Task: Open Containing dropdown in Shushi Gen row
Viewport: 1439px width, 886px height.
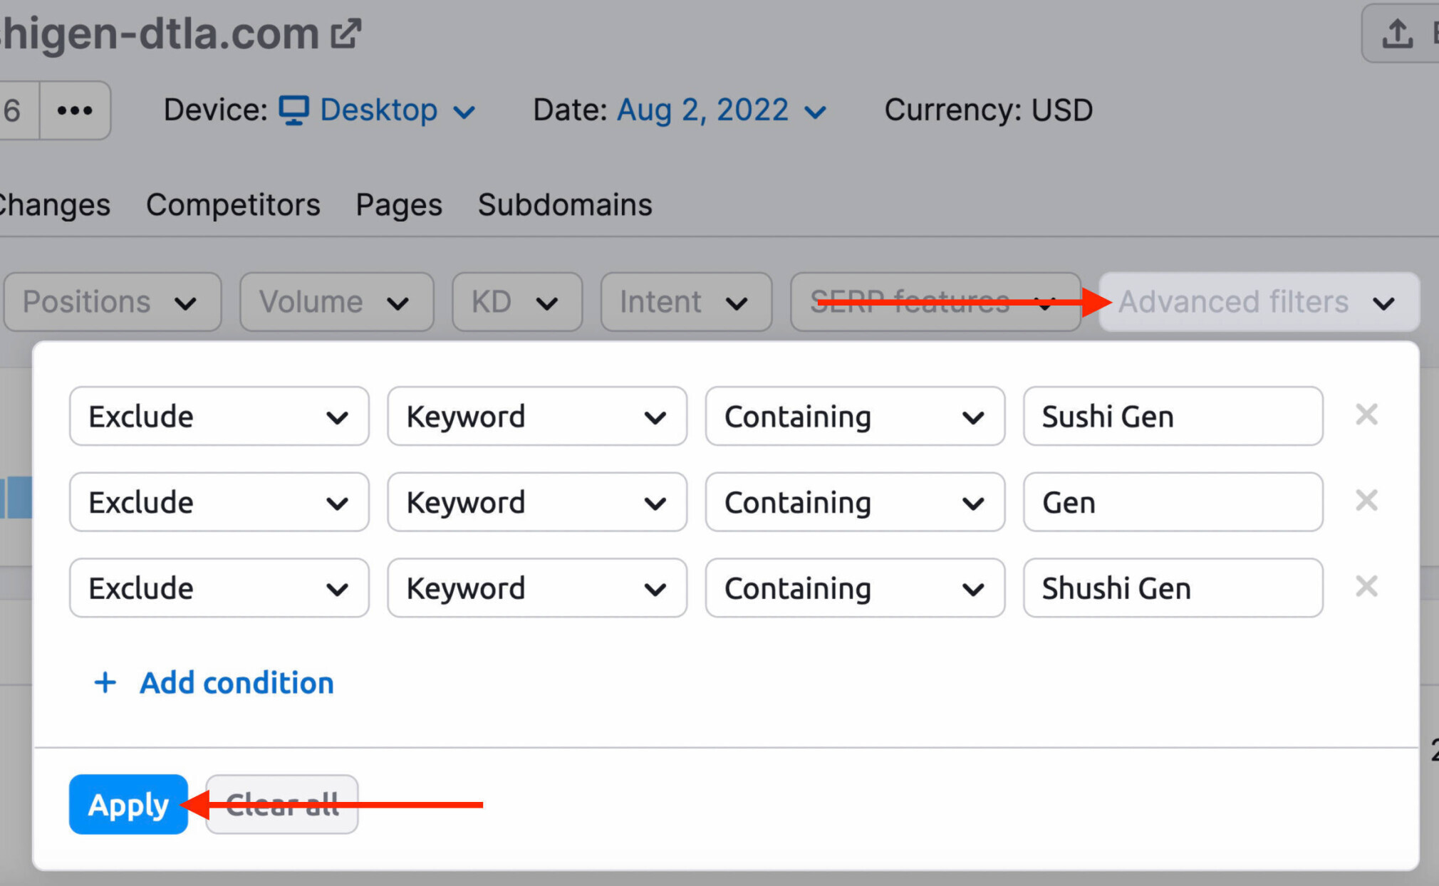Action: coord(855,588)
